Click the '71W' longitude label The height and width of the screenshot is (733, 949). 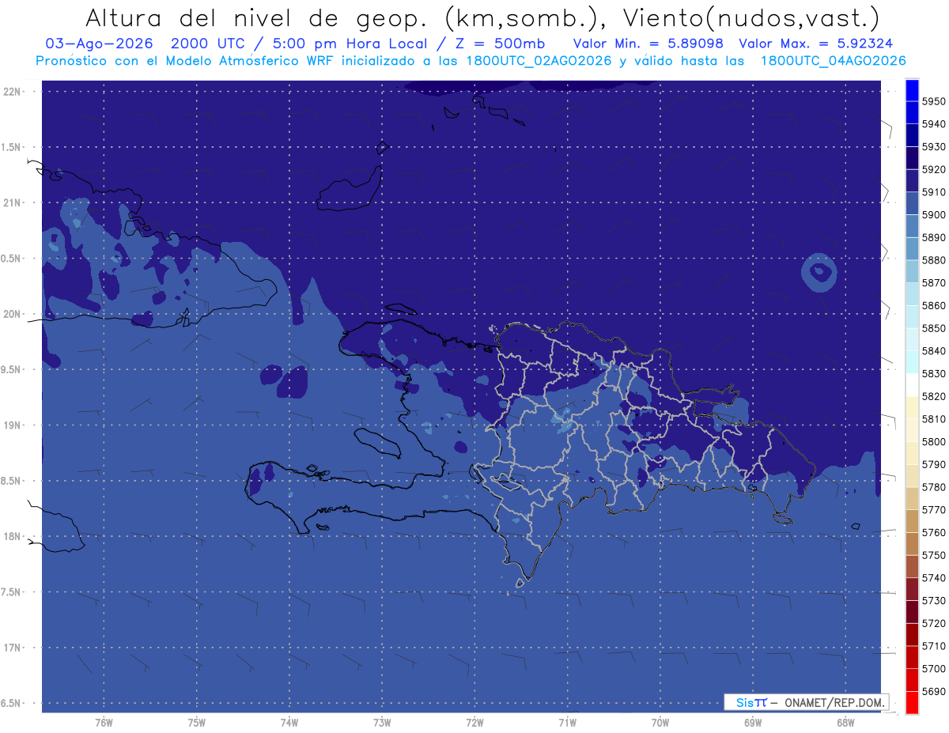point(567,722)
